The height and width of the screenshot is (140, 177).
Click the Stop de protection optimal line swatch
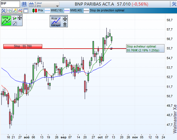pos(86,11)
